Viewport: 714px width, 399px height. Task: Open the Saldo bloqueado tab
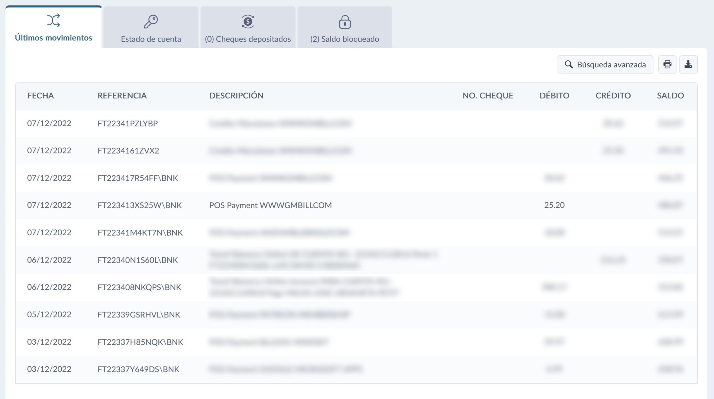pyautogui.click(x=345, y=39)
